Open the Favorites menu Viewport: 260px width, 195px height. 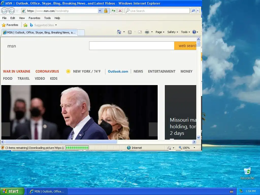click(34, 18)
